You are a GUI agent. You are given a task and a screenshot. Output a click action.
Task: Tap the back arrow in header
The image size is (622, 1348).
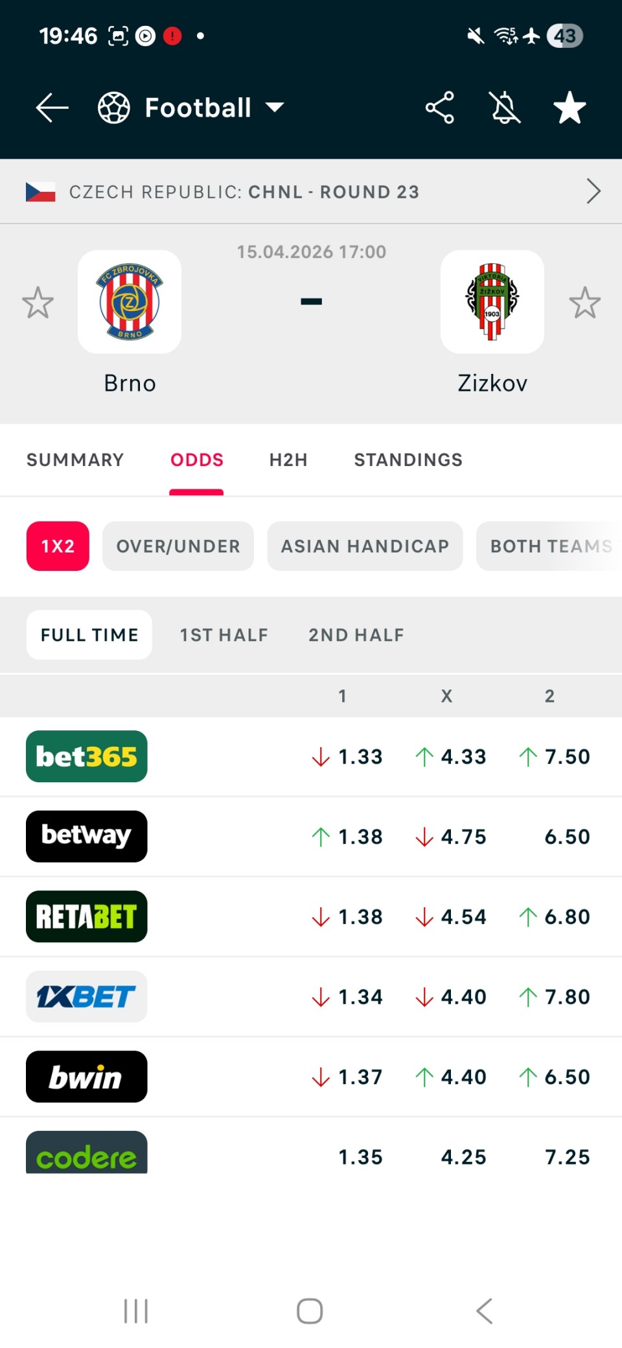pyautogui.click(x=52, y=108)
